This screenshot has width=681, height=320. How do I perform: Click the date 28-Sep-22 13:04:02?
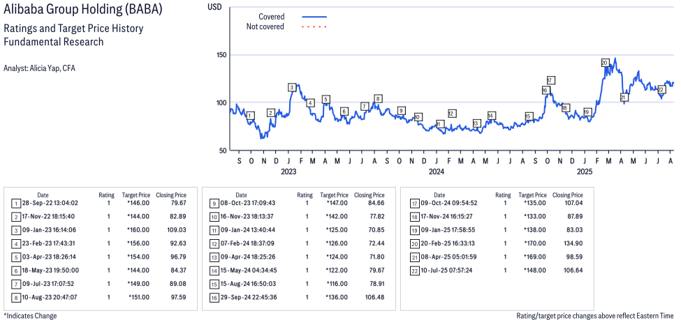(49, 202)
